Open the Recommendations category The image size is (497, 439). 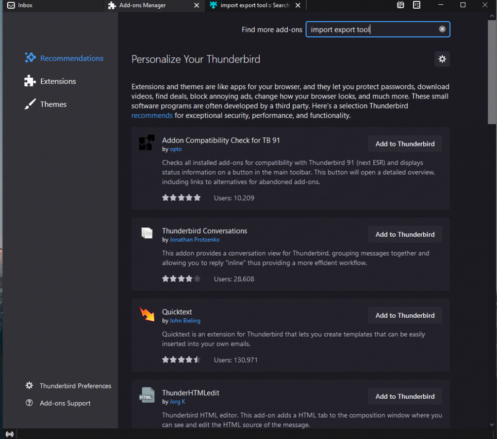click(64, 58)
